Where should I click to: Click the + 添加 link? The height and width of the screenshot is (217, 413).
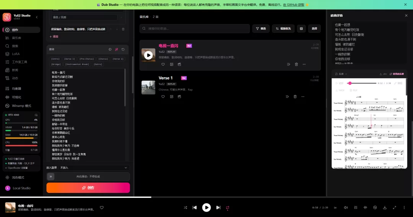(x=54, y=37)
